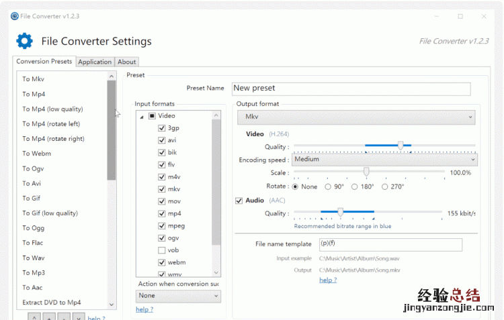
Task: Open the Mkv output format dropdown
Action: coord(356,117)
